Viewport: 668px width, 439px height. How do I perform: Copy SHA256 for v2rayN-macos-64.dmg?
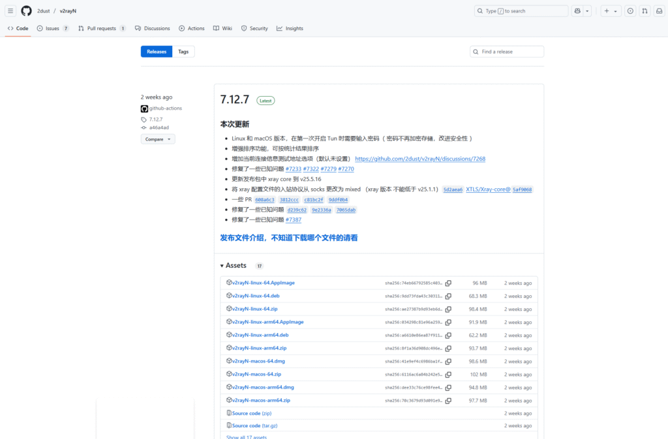coord(448,361)
